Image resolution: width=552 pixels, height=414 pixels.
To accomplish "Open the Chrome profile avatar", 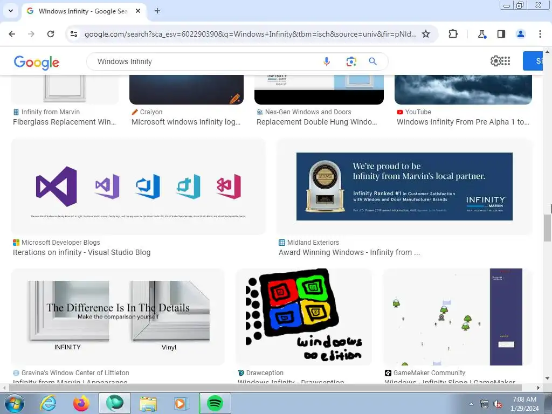I will click(520, 34).
